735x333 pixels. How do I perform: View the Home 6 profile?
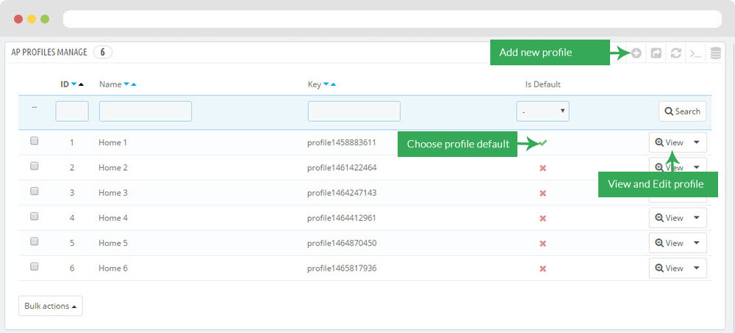[x=670, y=268]
